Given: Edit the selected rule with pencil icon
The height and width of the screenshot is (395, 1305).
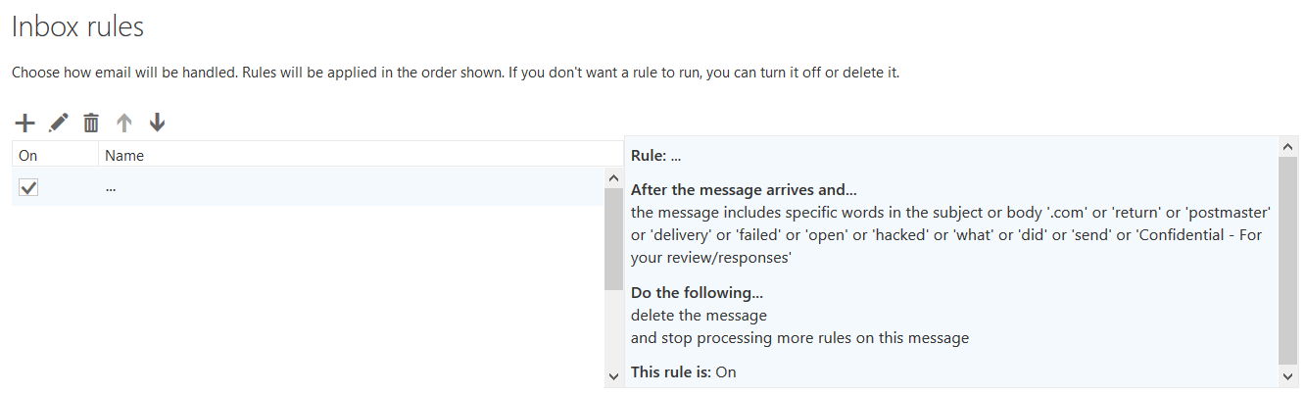Looking at the screenshot, I should click(59, 123).
